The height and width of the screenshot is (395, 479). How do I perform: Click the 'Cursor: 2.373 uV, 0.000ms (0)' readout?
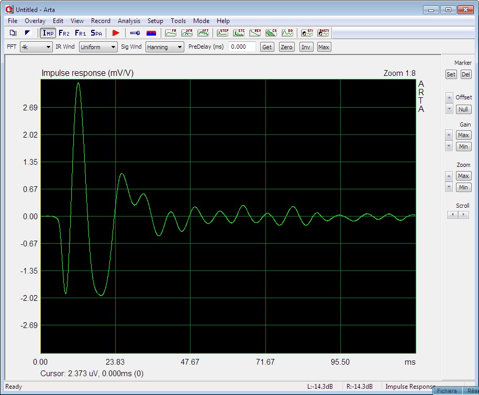pyautogui.click(x=92, y=374)
